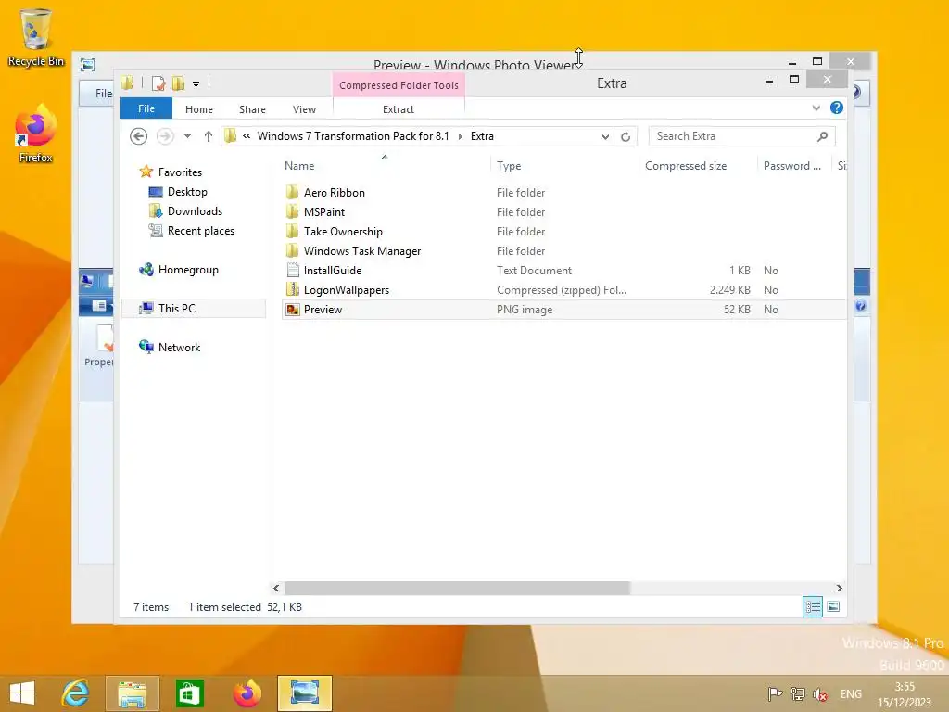The width and height of the screenshot is (949, 712).
Task: Switch to Large icons view button
Action: [x=833, y=606]
